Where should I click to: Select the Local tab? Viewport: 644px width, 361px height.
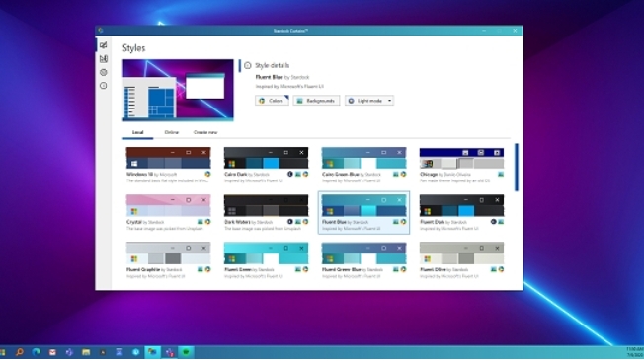(137, 132)
